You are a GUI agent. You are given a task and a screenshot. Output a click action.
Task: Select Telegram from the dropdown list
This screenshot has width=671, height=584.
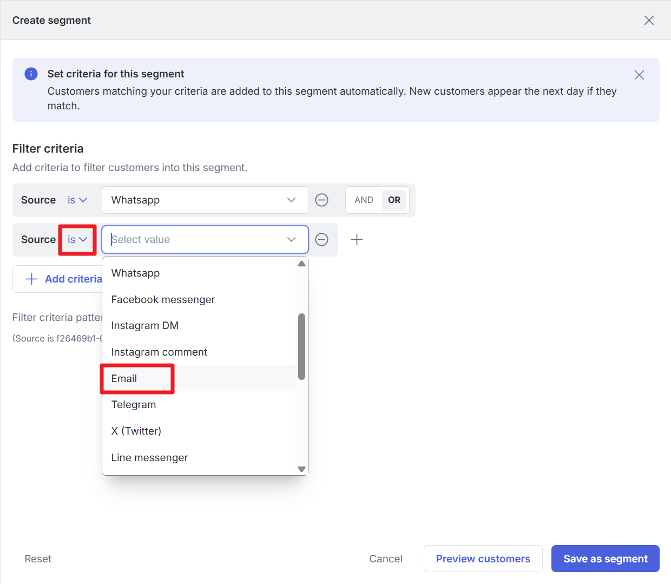tap(199, 405)
